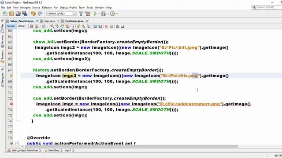This screenshot has width=282, height=158.
Task: Click the Comment lines icon
Action: [x=118, y=26]
